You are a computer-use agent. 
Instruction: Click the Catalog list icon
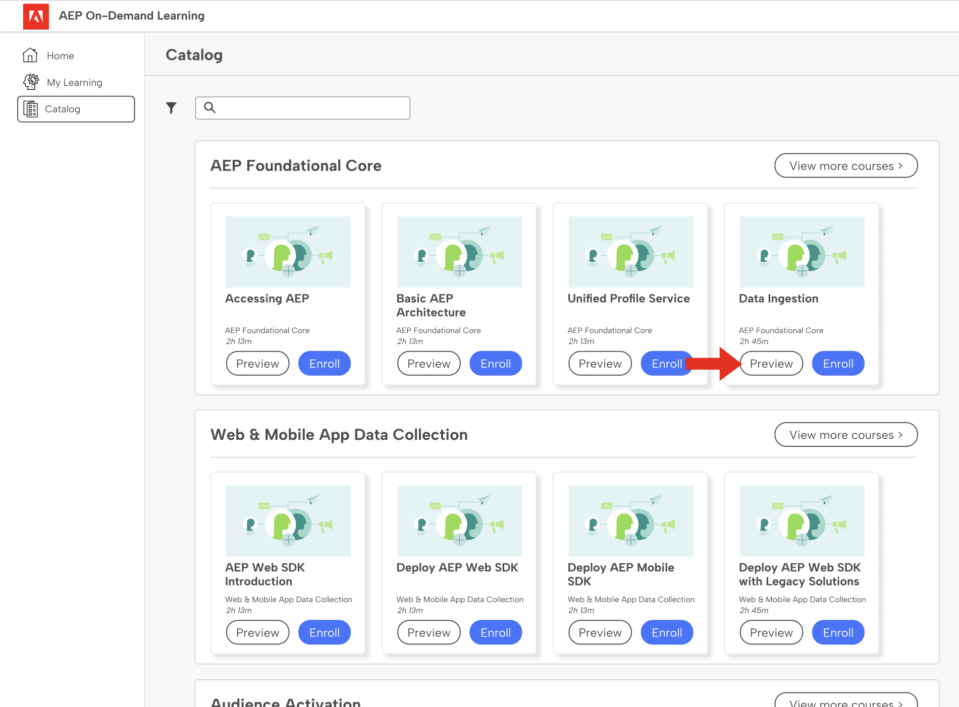click(x=31, y=109)
